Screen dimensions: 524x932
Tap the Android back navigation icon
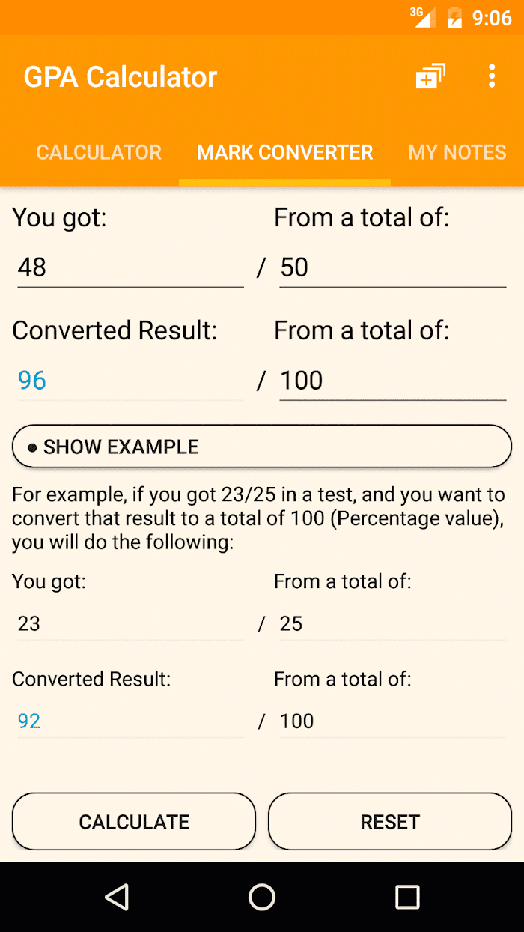(117, 897)
